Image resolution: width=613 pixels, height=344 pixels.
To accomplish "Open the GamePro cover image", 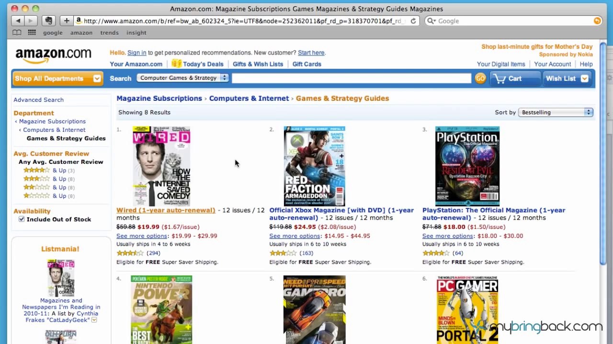I will tap(314, 310).
